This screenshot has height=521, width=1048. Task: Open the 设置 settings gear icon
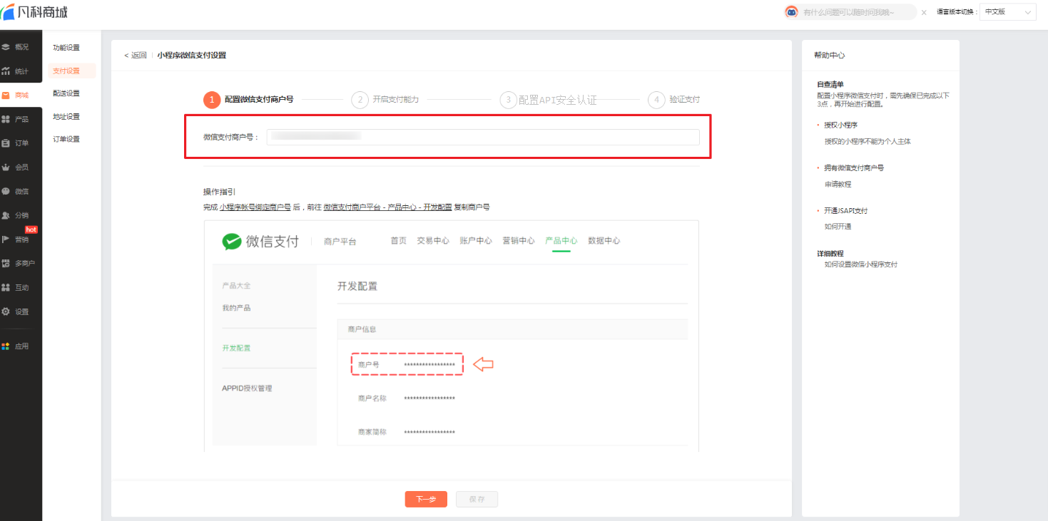click(x=6, y=311)
